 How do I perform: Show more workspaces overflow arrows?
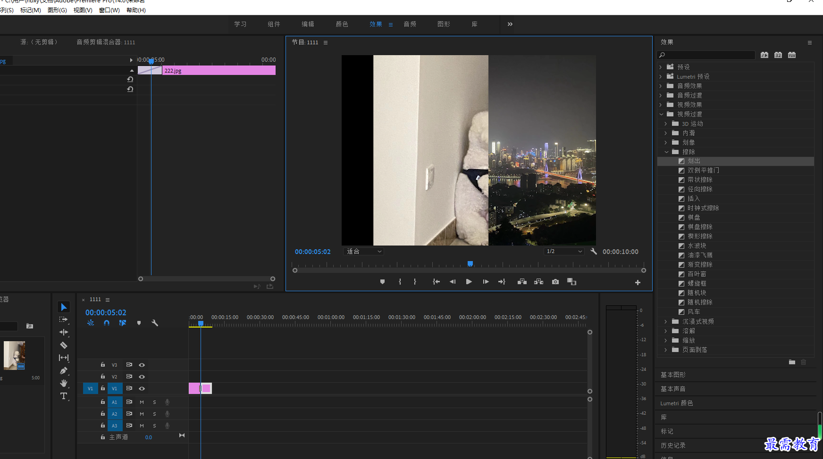(x=510, y=24)
